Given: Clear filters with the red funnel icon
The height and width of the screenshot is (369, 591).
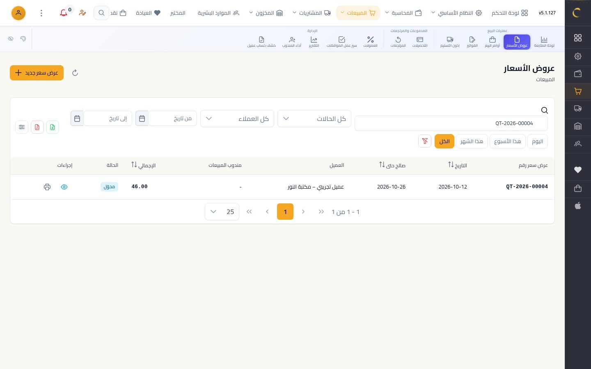Looking at the screenshot, I should coord(425,141).
